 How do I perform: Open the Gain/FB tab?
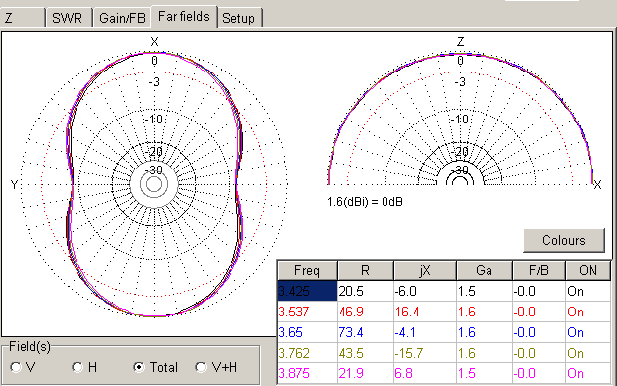pyautogui.click(x=122, y=18)
